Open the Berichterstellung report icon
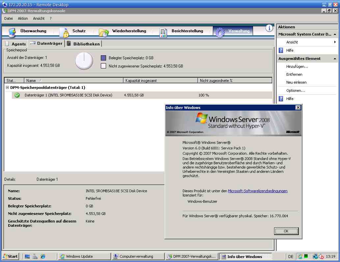This screenshot has height=262, width=340. pos(162,31)
